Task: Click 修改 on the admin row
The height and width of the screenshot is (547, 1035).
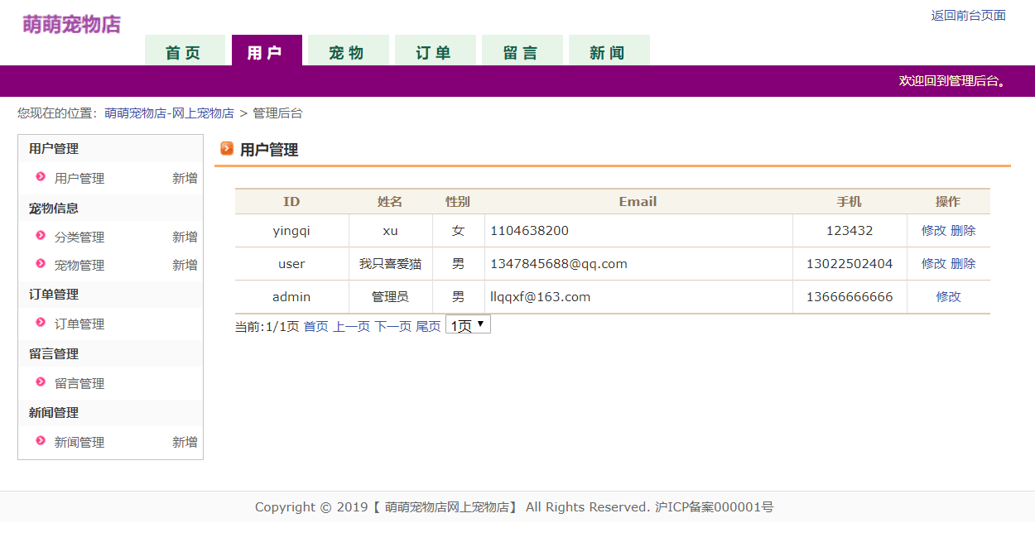Action: (x=947, y=296)
